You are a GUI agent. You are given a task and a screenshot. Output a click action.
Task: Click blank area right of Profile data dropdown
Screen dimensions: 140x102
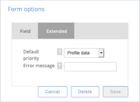(x=116, y=53)
